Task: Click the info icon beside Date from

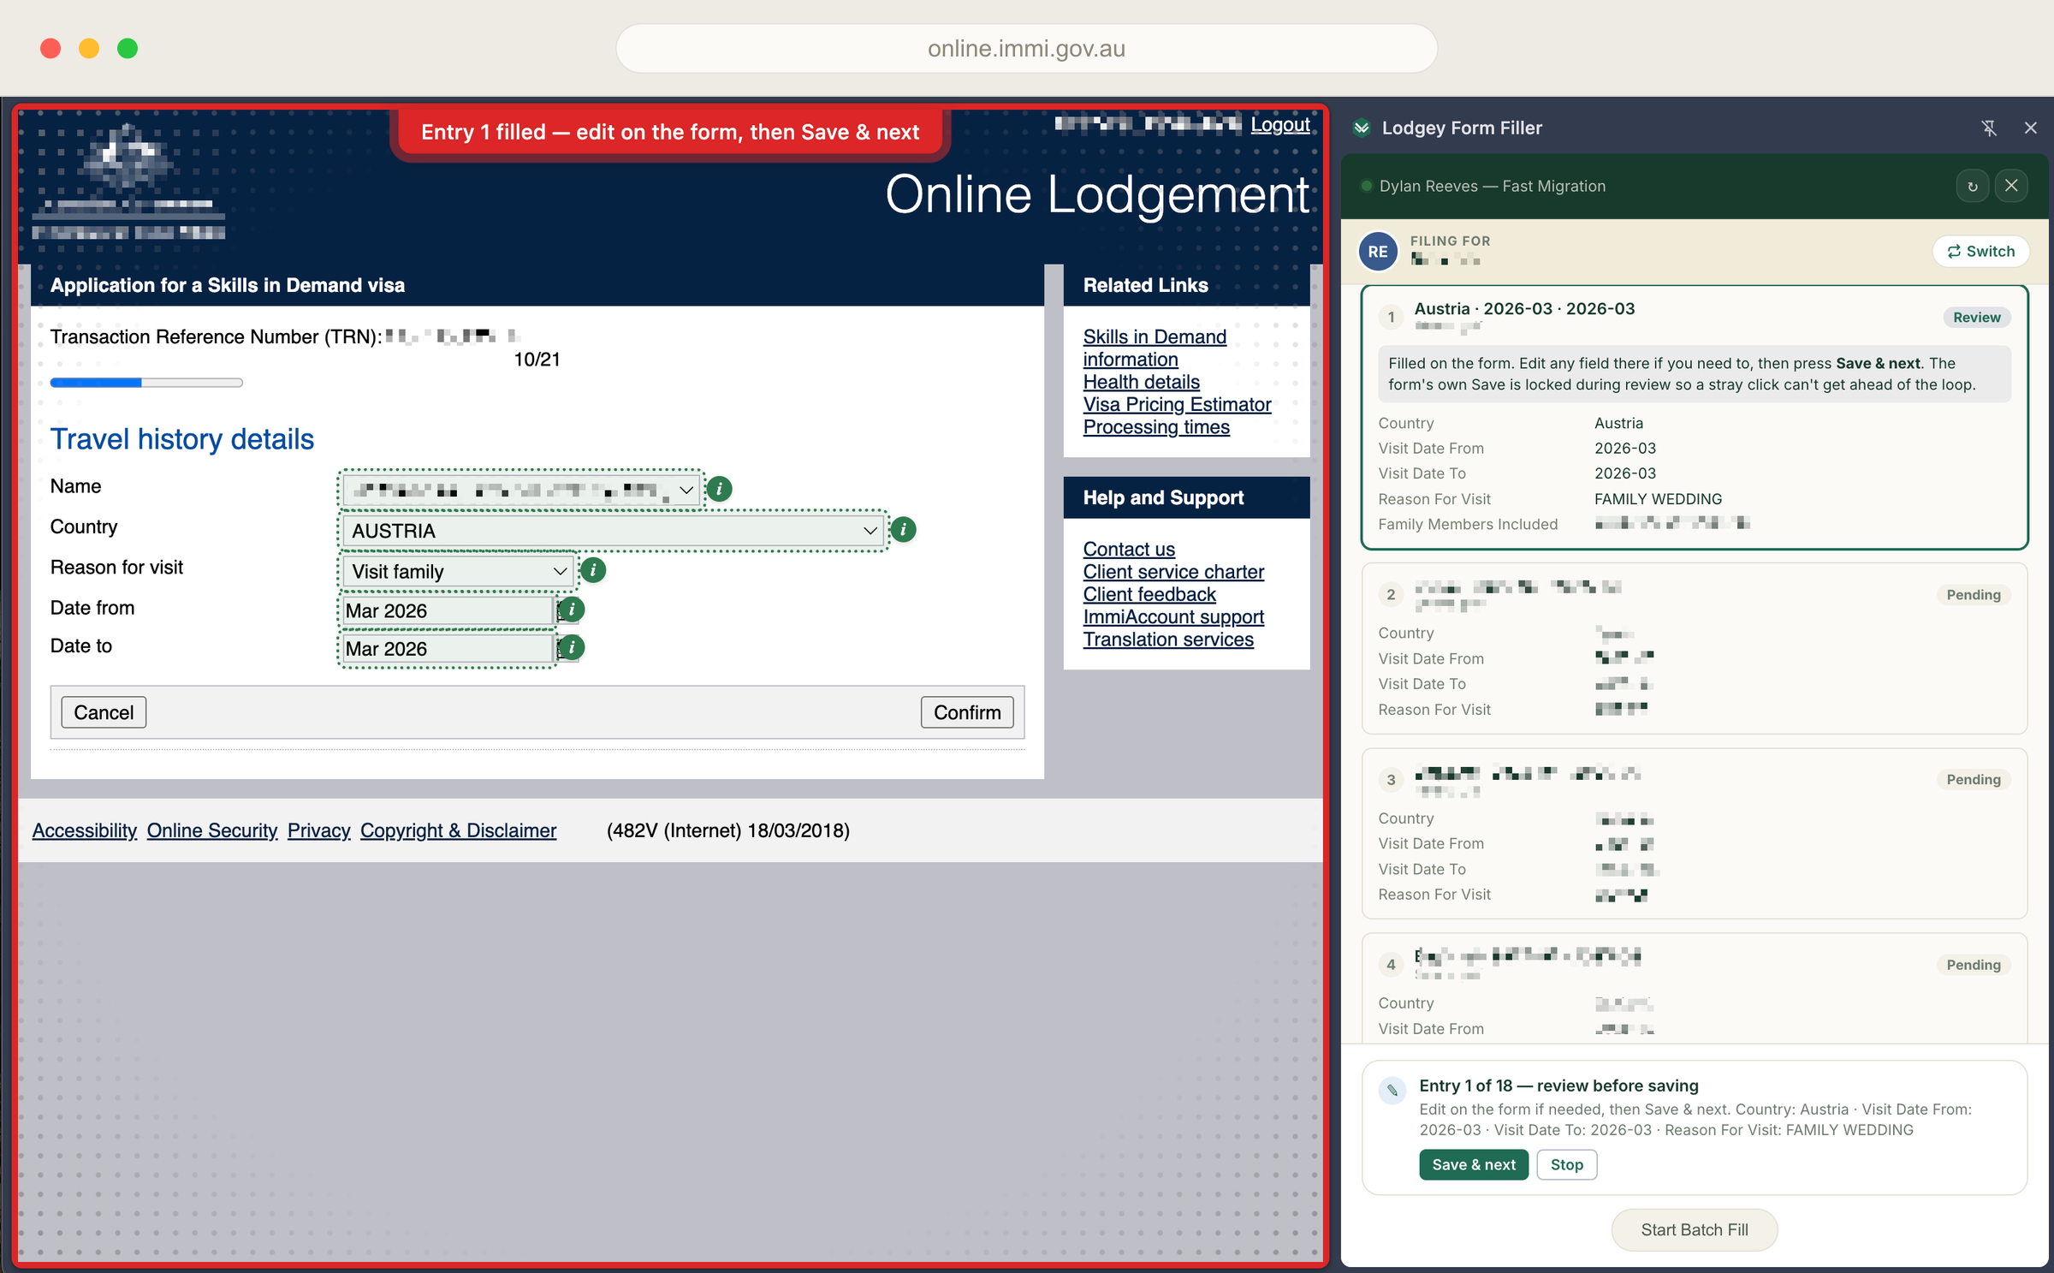Action: pos(572,610)
